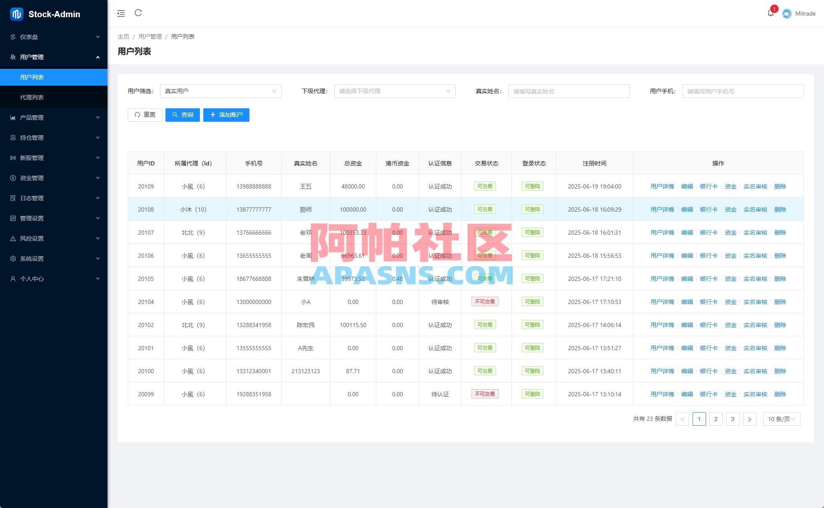Go to page 3 of results
The width and height of the screenshot is (824, 508).
(x=732, y=419)
